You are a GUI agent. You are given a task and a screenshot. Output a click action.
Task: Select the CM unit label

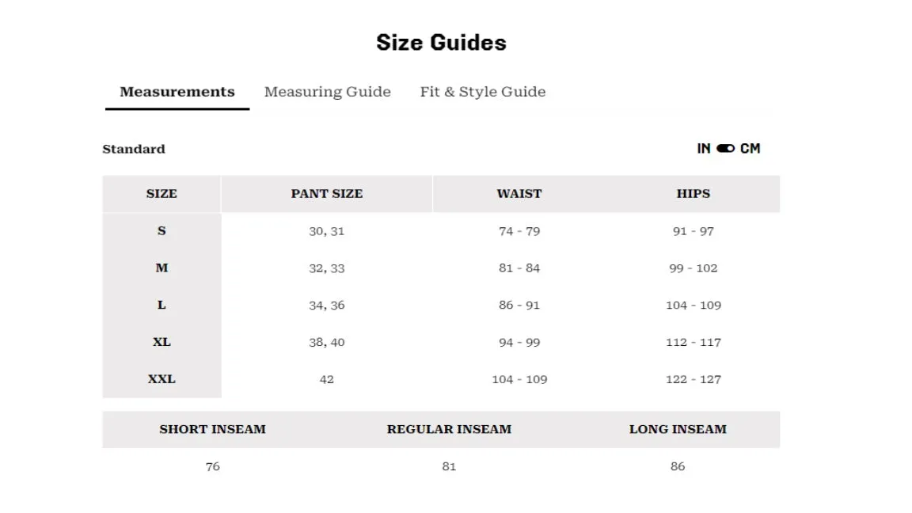[750, 148]
